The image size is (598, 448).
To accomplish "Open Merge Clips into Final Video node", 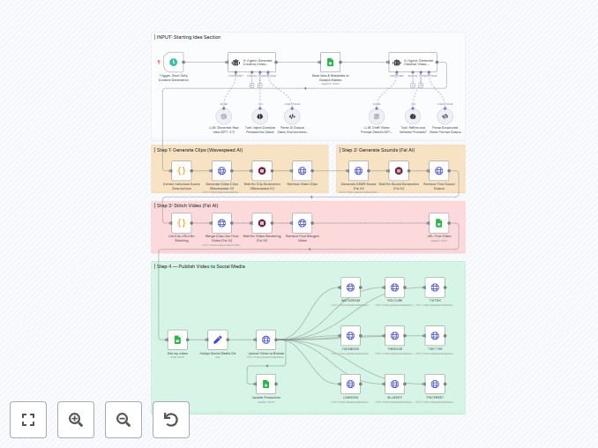I will click(x=221, y=223).
